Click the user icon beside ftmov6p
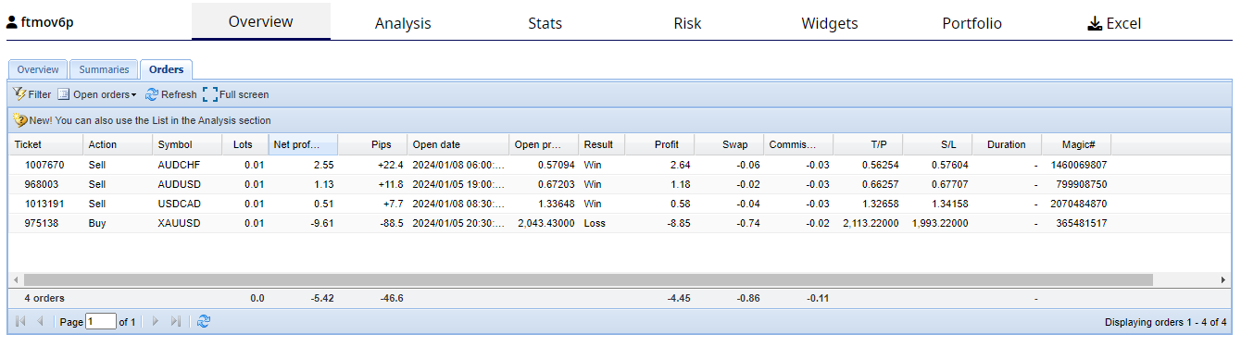Screen dimensions: 1241x347 [12, 22]
